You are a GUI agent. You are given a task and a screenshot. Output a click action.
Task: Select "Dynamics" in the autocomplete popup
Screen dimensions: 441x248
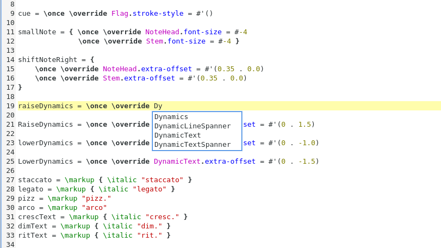pyautogui.click(x=171, y=117)
